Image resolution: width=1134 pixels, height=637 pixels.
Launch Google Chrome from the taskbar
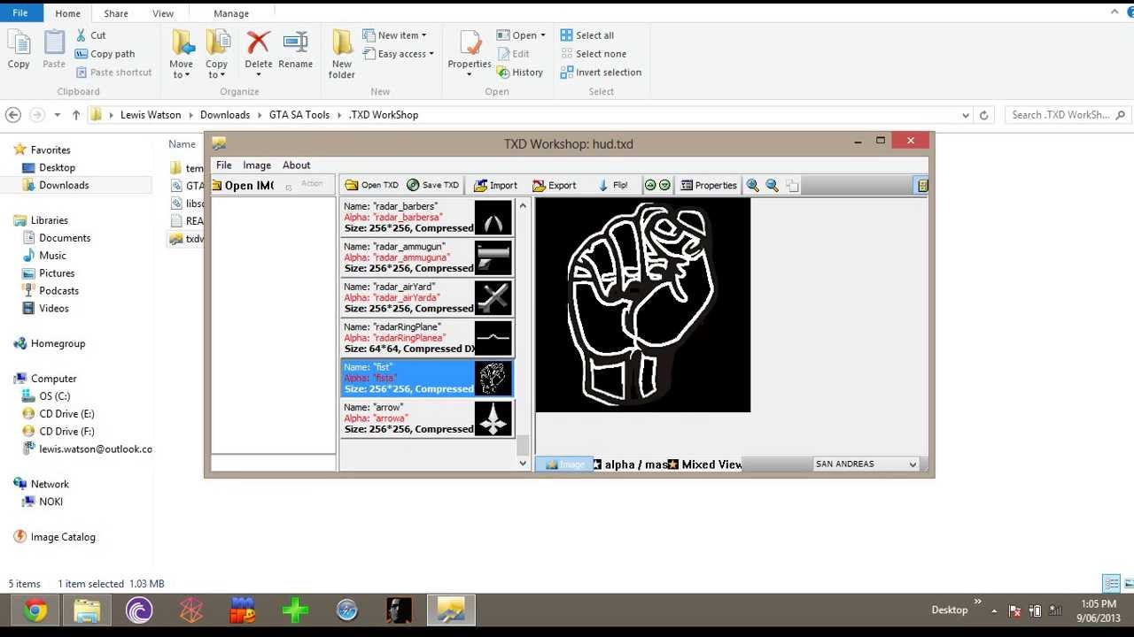coord(34,610)
